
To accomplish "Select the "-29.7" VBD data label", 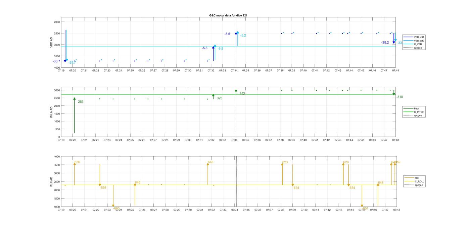I will click(72, 63).
